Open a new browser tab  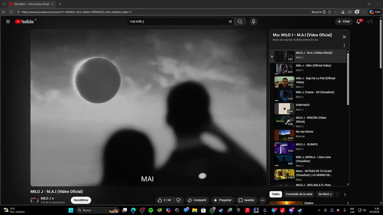(60, 4)
